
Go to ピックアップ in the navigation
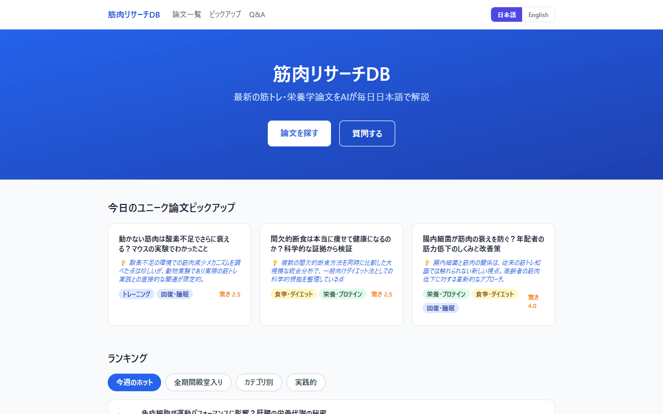click(x=225, y=14)
